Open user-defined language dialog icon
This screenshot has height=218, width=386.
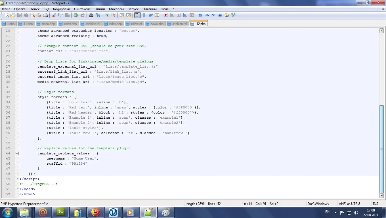click(x=157, y=15)
